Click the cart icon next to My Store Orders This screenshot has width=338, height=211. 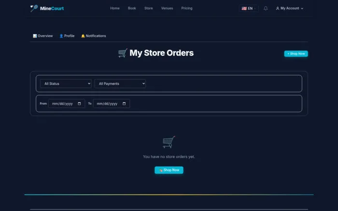[x=123, y=53]
